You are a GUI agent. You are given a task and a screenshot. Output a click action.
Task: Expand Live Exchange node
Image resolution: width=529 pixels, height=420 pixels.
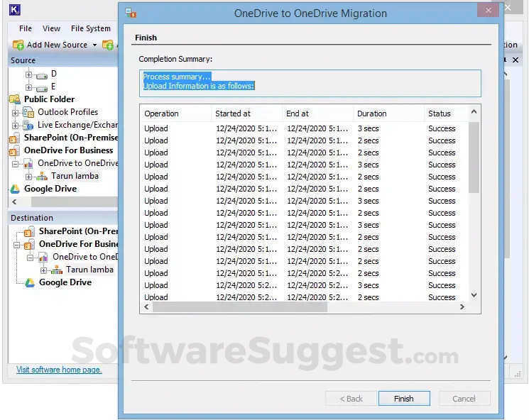(x=15, y=126)
